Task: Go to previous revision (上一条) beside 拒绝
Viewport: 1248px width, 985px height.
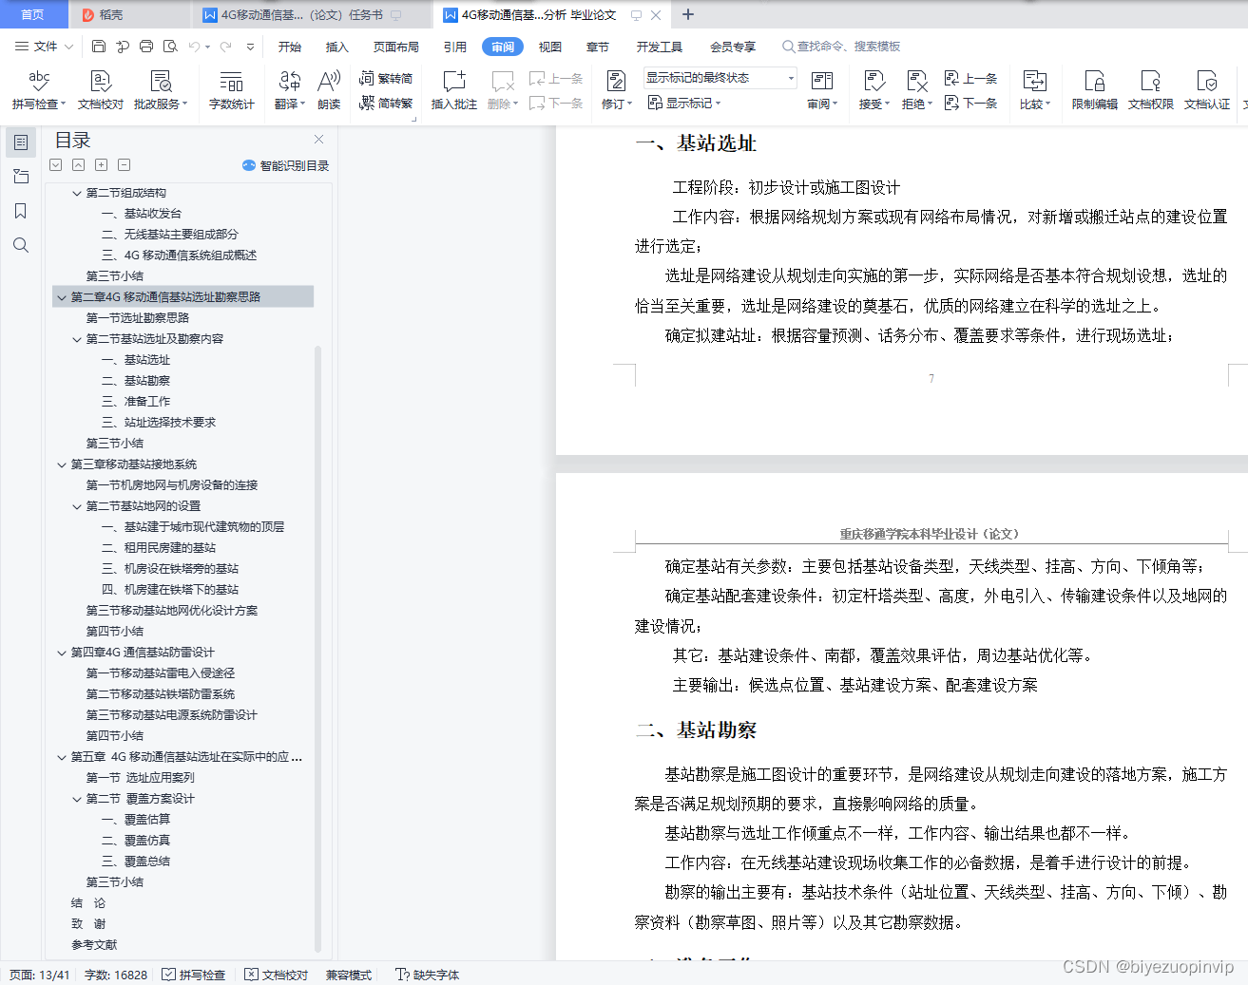Action: (x=970, y=78)
